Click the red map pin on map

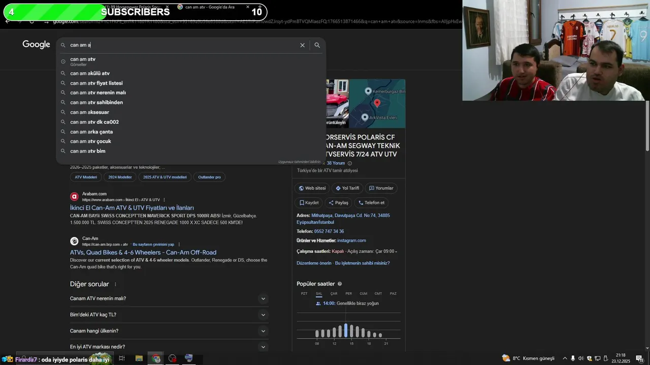tap(377, 103)
